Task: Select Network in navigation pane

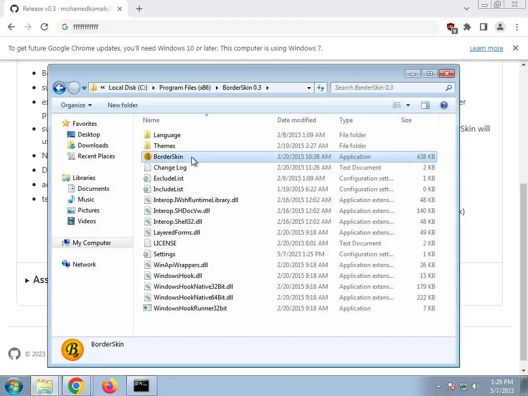Action: coord(84,265)
